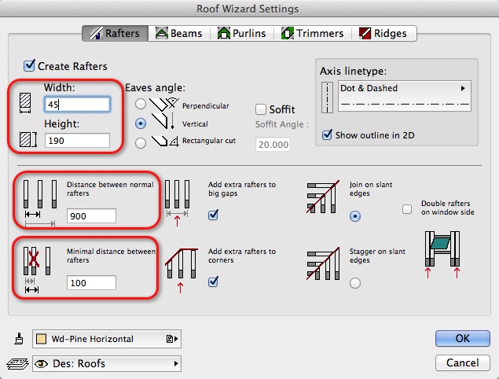Viewport: 499px width, 379px height.
Task: Click the Soffit Angle field
Action: coord(273,145)
